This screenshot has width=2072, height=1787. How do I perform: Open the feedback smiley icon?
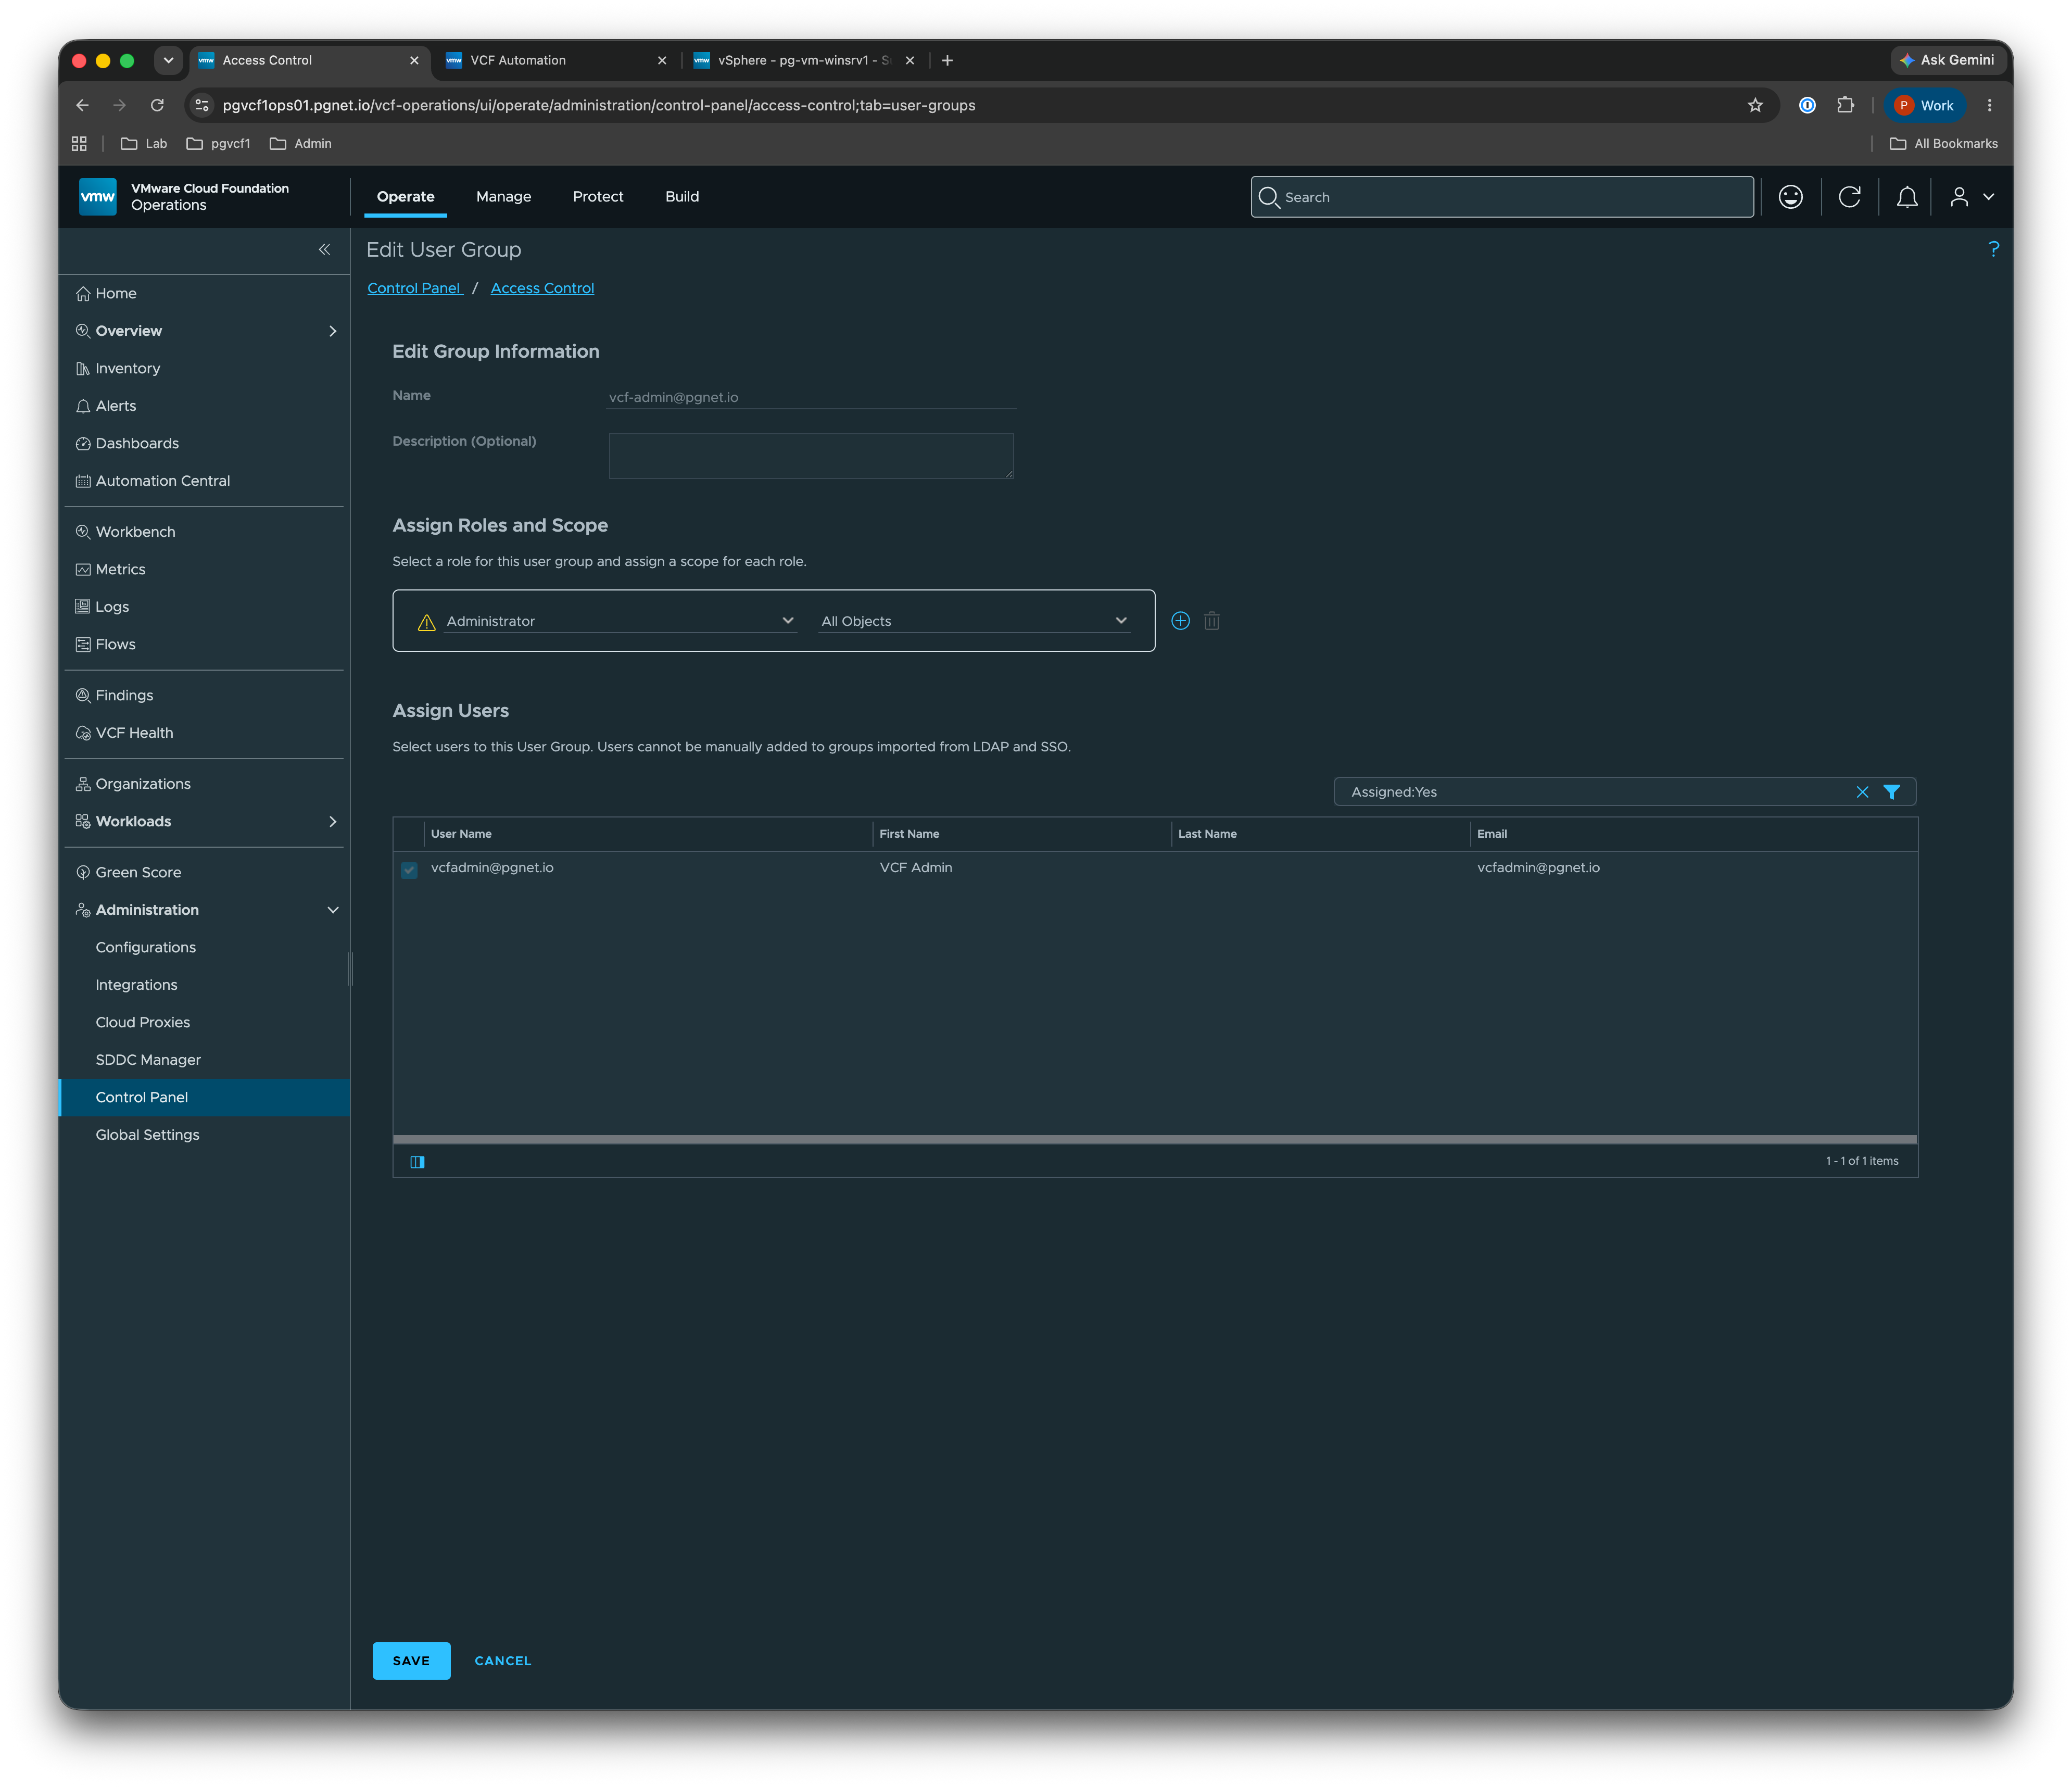tap(1790, 197)
